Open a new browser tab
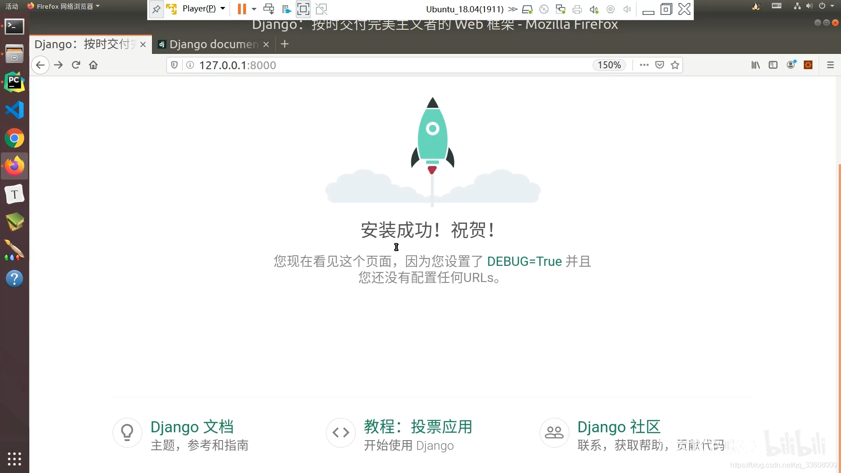The image size is (841, 473). click(285, 44)
